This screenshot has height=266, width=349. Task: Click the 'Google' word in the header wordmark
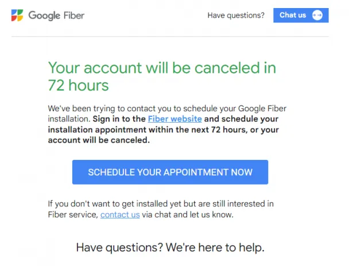point(44,16)
